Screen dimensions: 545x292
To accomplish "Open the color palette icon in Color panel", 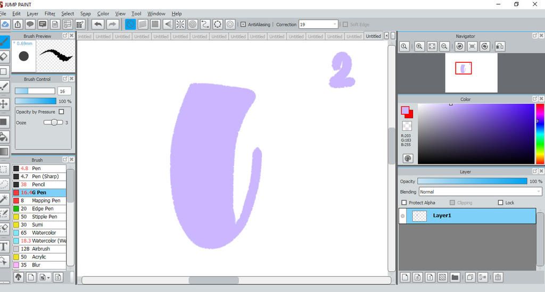I will [408, 158].
